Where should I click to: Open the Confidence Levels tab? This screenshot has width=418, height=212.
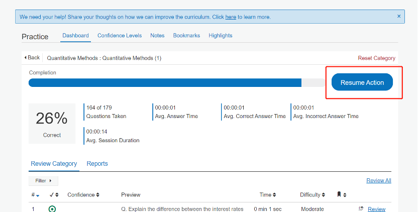[120, 36]
